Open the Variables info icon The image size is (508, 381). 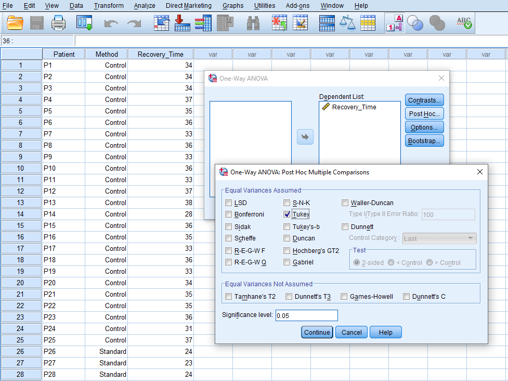coord(203,23)
